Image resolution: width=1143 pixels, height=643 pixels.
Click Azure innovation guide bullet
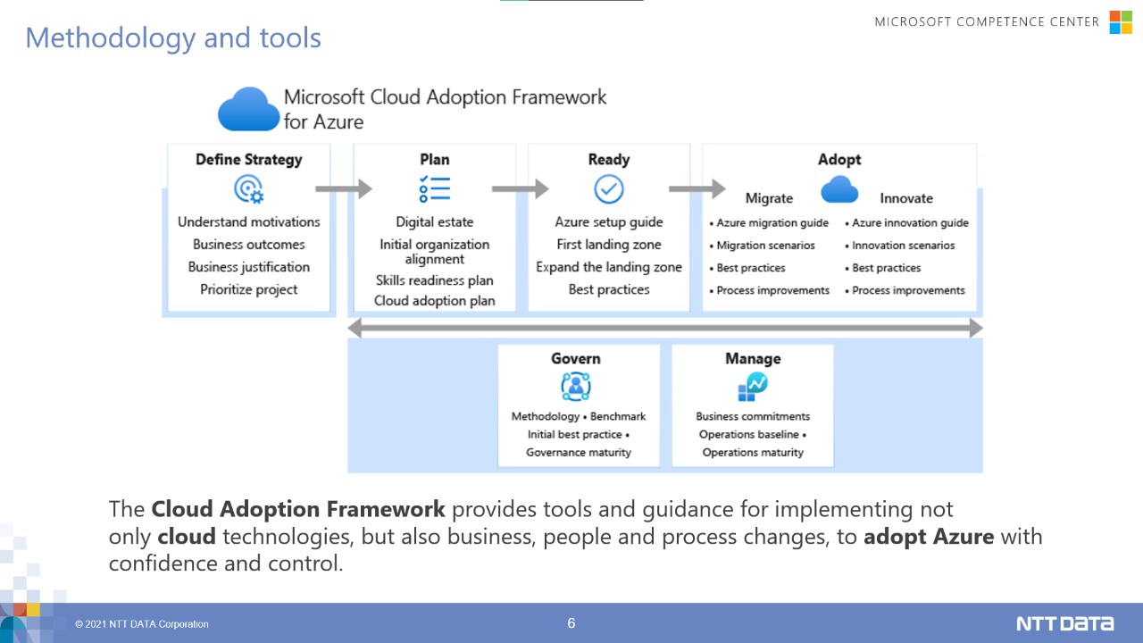coord(906,223)
